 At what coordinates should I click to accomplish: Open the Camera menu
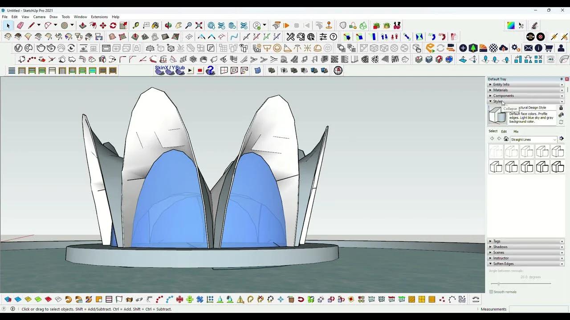pyautogui.click(x=39, y=16)
